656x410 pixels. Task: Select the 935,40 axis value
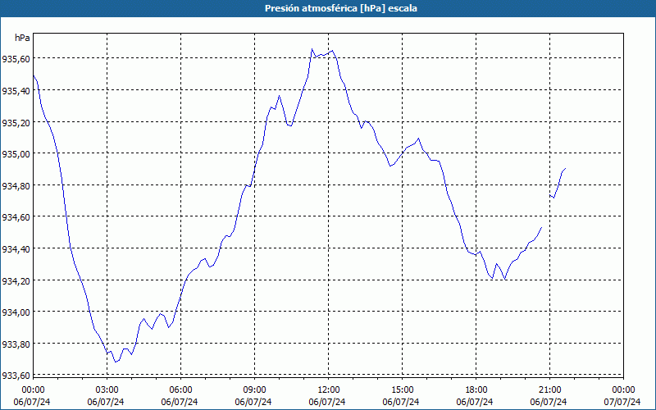pyautogui.click(x=16, y=91)
